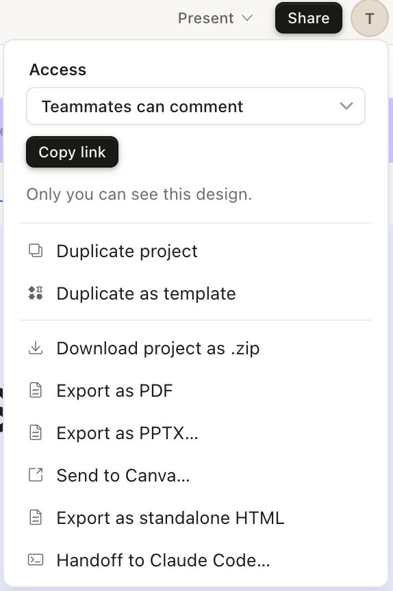Image resolution: width=393 pixels, height=591 pixels.
Task: Click the Duplicate project icon
Action: click(x=36, y=250)
